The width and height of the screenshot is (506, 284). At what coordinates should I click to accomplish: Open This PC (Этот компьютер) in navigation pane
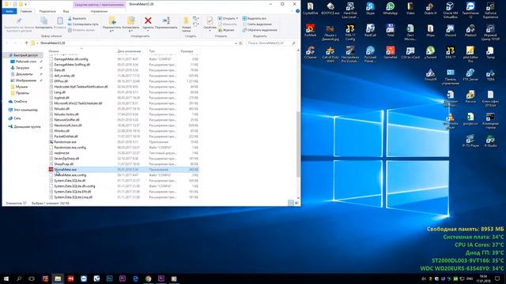(25, 110)
